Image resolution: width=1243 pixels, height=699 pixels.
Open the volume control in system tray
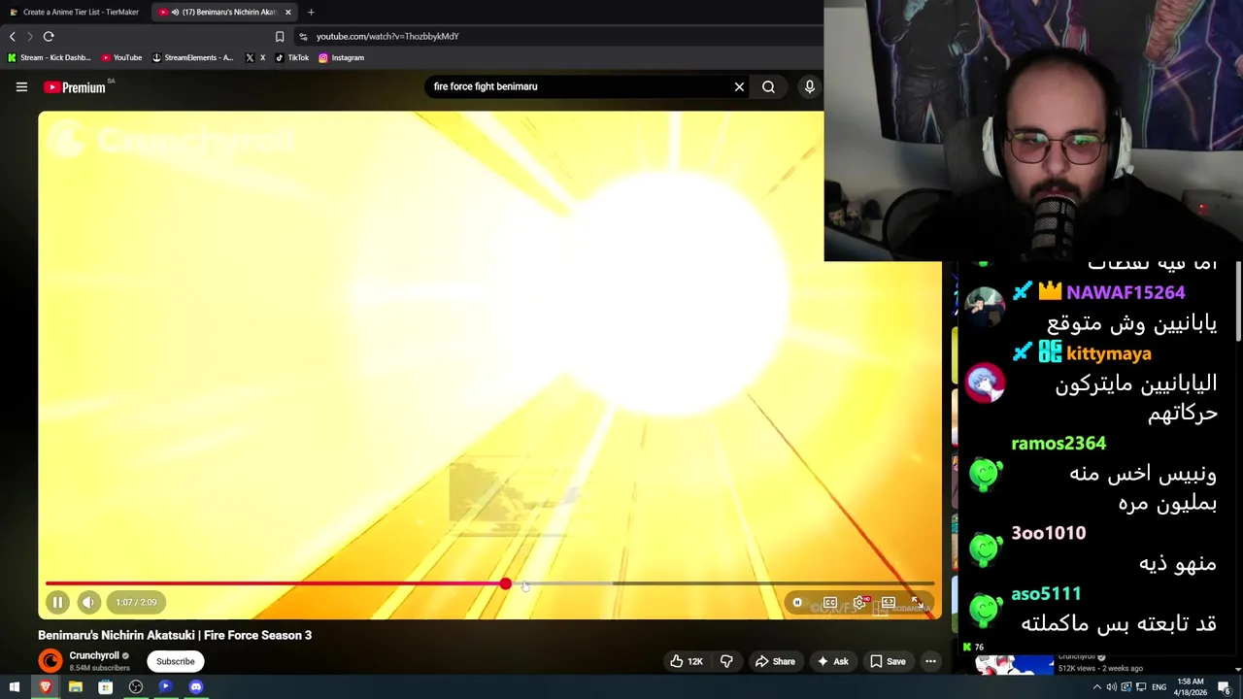coord(1112,686)
